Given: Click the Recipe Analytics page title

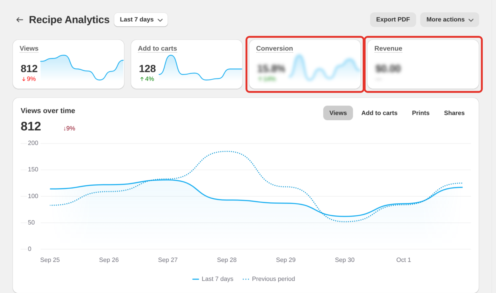Looking at the screenshot, I should click(69, 20).
